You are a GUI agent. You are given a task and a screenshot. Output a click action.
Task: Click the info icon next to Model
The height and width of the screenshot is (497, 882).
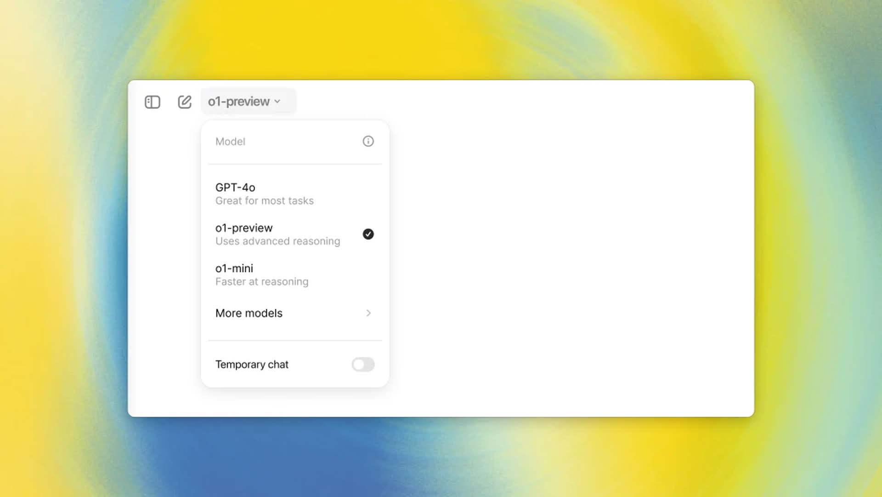coord(368,141)
